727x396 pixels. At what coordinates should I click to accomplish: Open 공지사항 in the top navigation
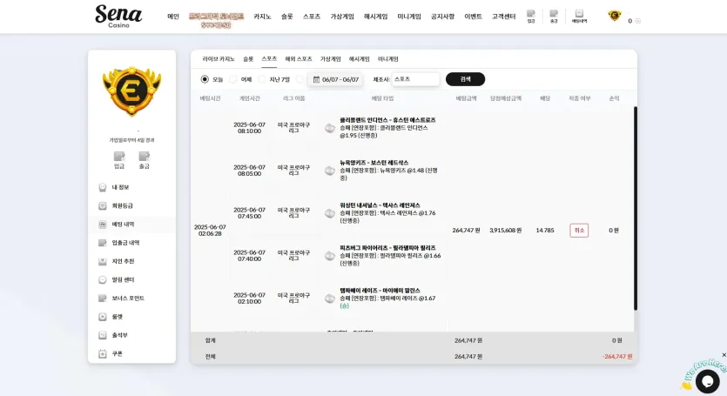pyautogui.click(x=442, y=17)
